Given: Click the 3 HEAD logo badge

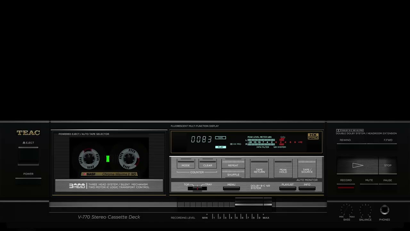Looking at the screenshot, I should [77, 186].
